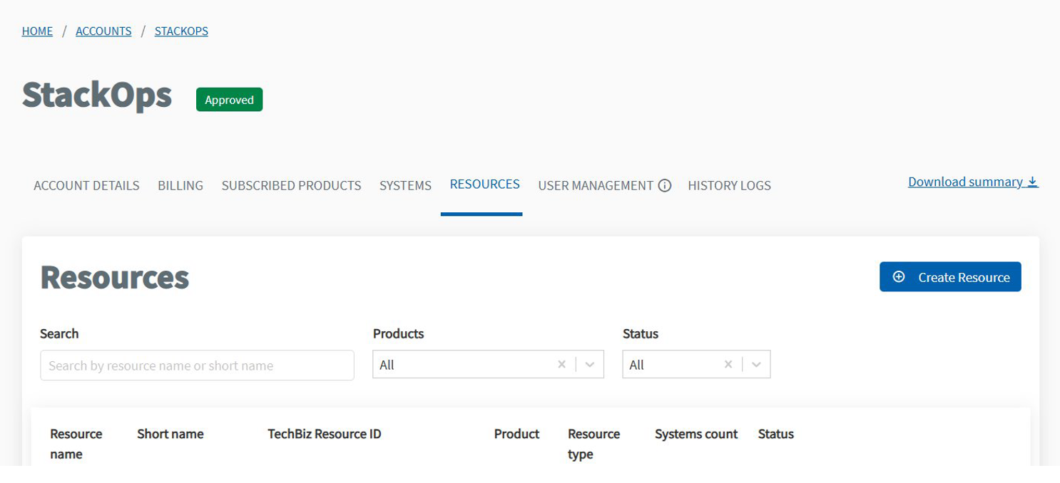
Task: Click the Create Resource button
Action: click(x=950, y=276)
